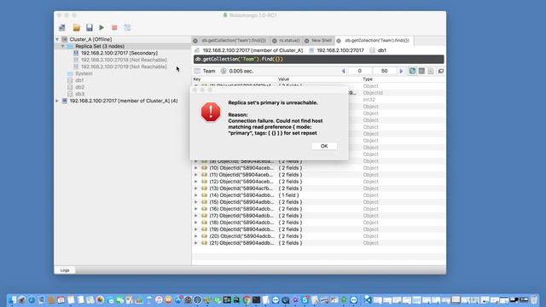
Task: Go to the next page of results
Action: 401,71
